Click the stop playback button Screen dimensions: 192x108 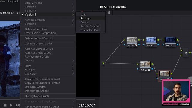pos(5,105)
